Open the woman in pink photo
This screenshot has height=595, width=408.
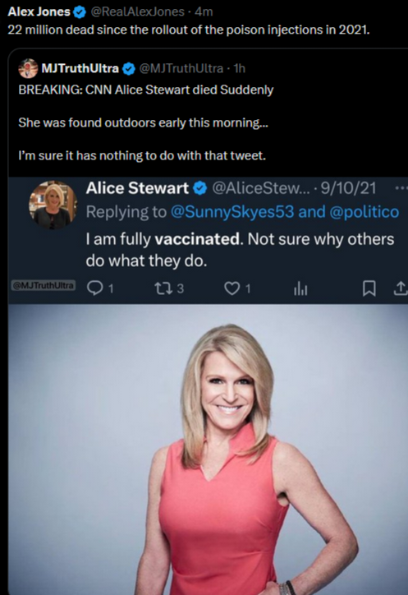tap(208, 450)
